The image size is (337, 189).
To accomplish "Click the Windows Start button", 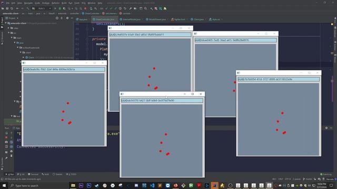I will [4, 185].
